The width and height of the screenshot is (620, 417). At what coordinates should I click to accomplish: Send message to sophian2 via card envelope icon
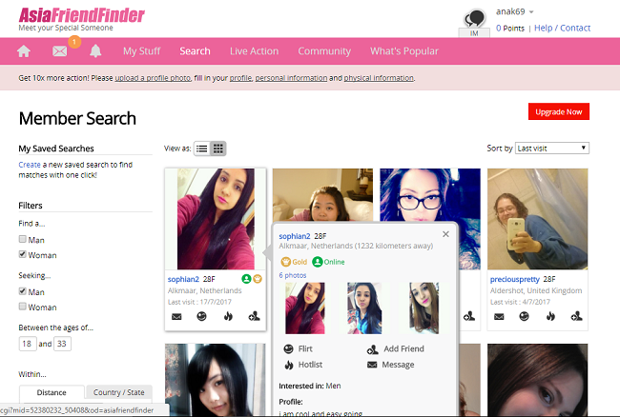point(176,316)
